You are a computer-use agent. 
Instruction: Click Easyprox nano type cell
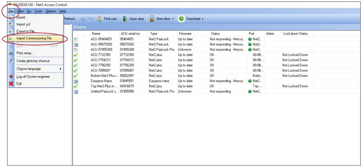tap(159, 81)
